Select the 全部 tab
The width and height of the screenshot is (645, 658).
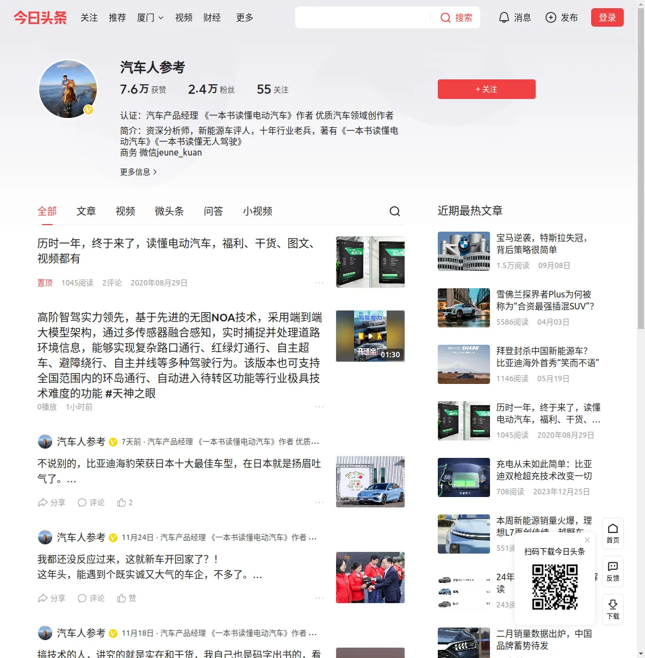[47, 211]
